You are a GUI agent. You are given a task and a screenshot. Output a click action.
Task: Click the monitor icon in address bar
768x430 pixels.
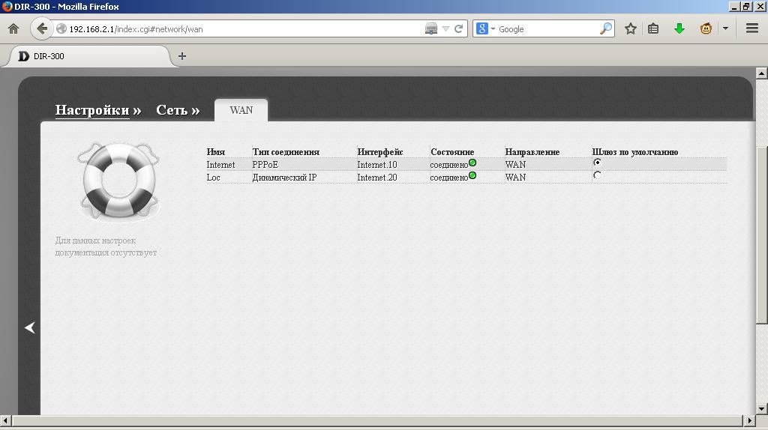tap(431, 29)
